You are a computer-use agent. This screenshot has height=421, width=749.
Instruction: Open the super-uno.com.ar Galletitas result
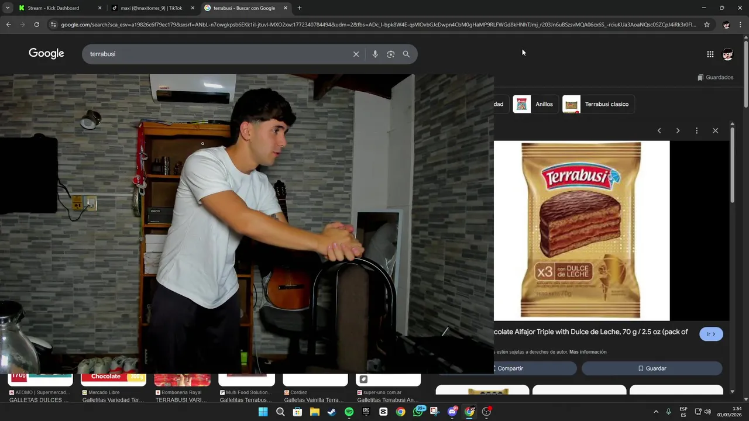pyautogui.click(x=388, y=396)
